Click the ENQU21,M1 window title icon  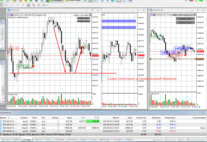click(151, 10)
